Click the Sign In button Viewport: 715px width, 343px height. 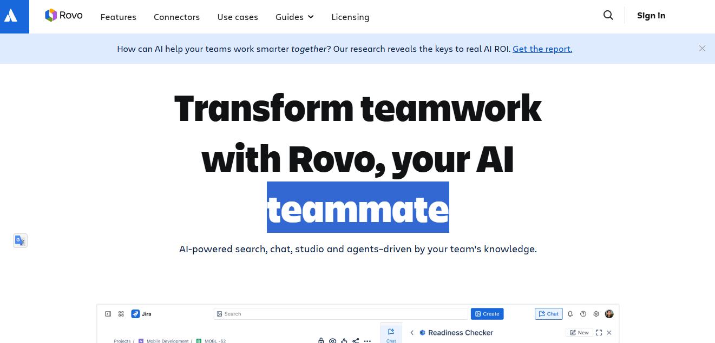pyautogui.click(x=651, y=16)
